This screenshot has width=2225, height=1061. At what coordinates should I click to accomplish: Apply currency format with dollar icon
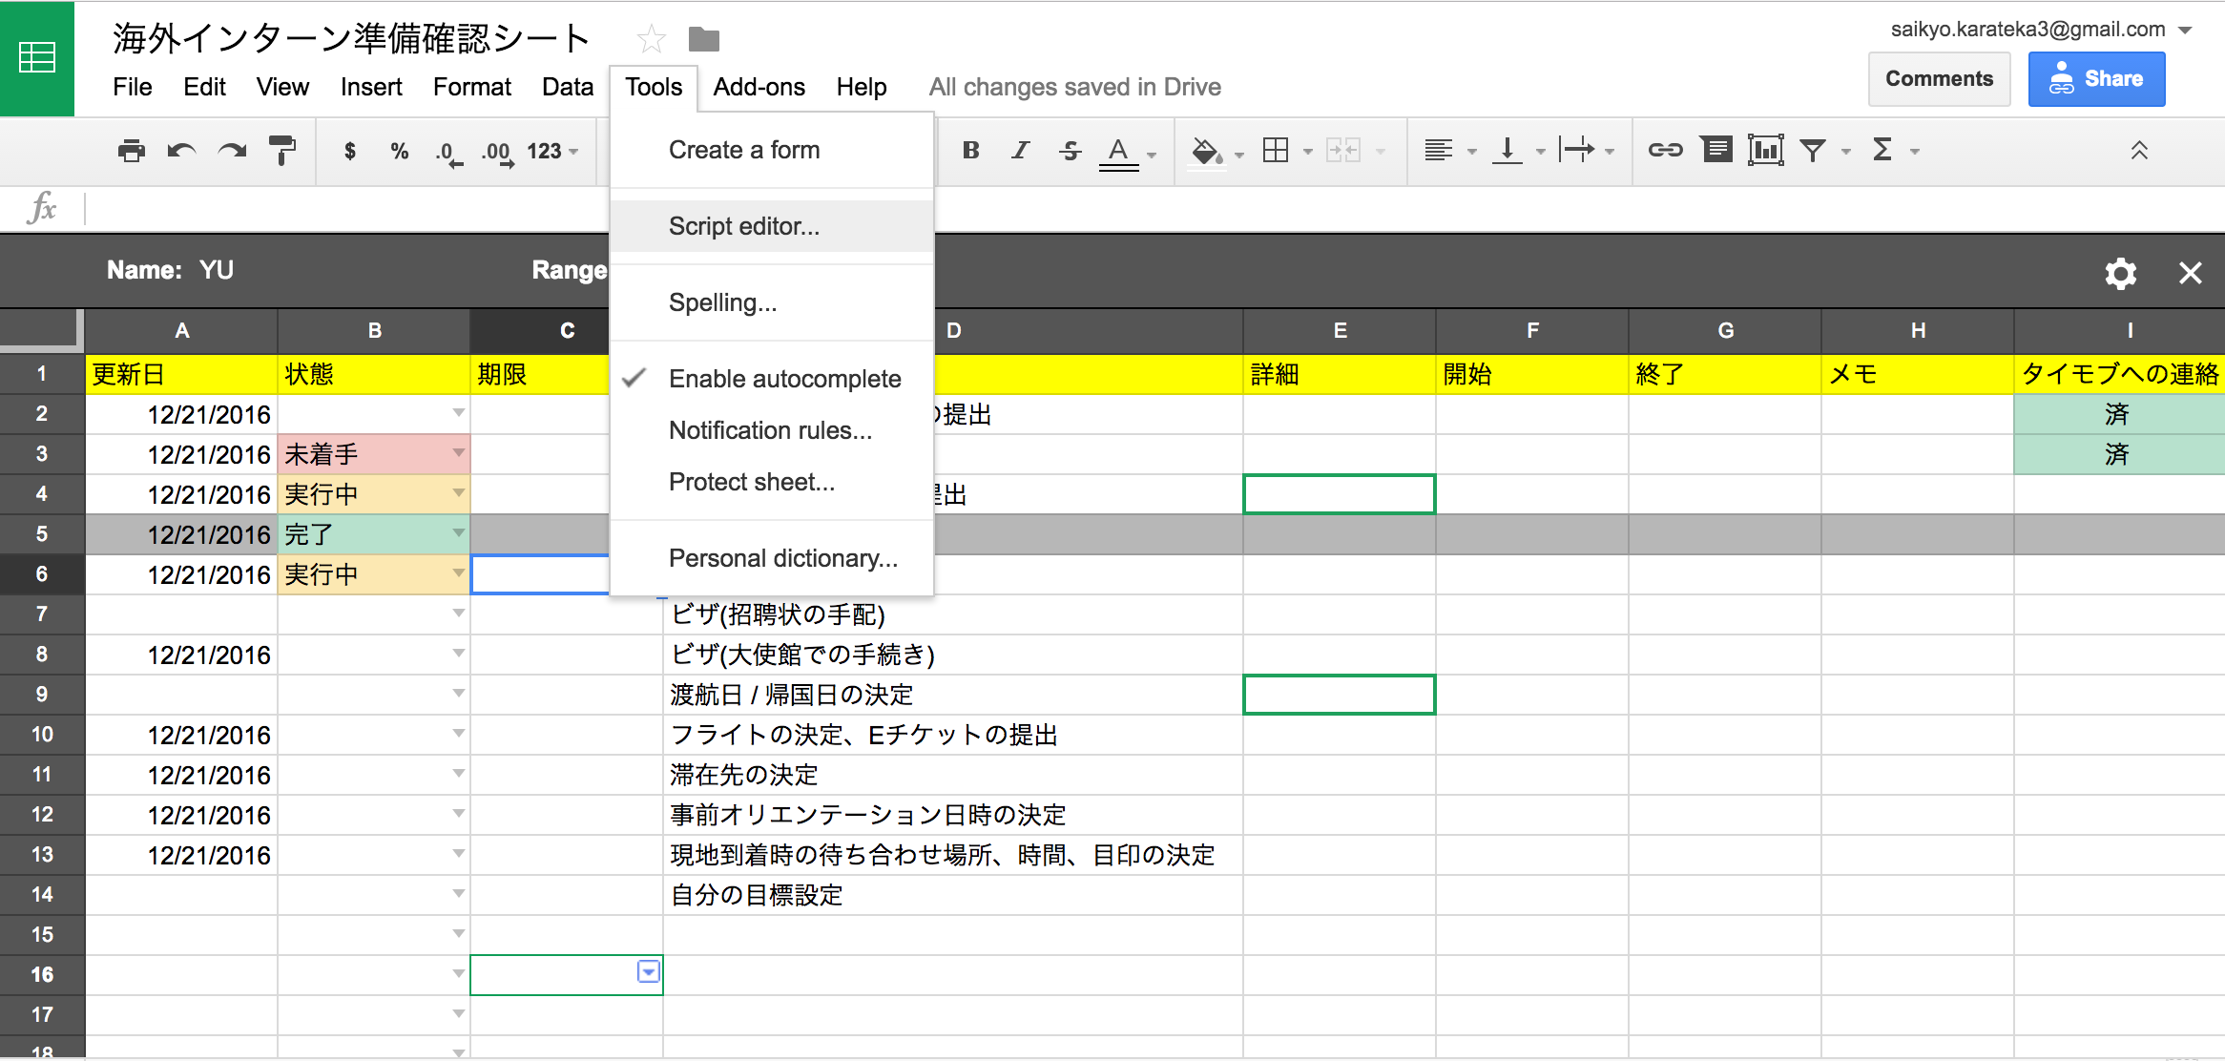[x=350, y=151]
